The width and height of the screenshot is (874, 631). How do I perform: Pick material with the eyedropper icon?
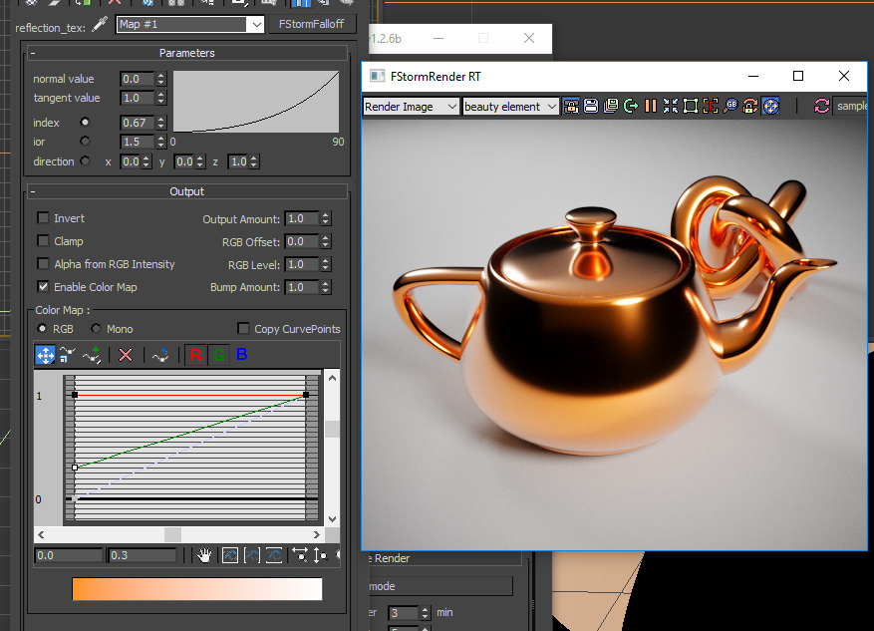100,25
